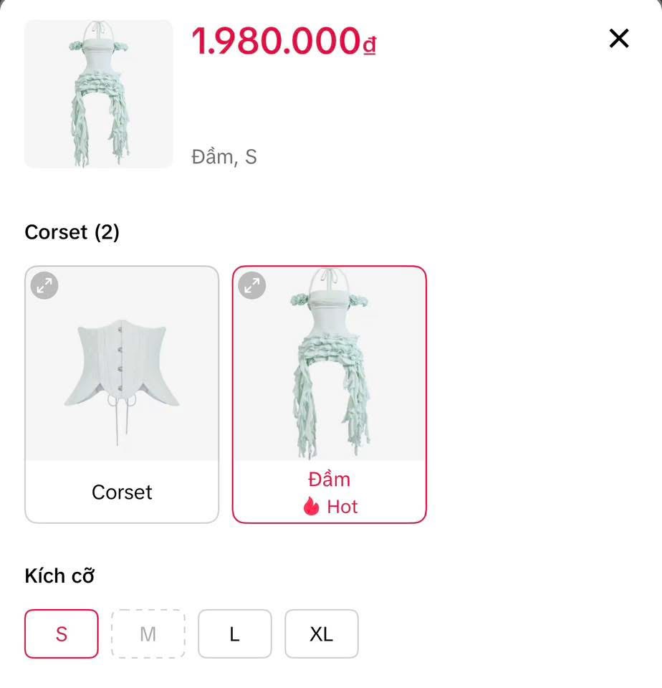The width and height of the screenshot is (662, 688).
Task: Click the Corset (2) section heading
Action: click(x=72, y=232)
